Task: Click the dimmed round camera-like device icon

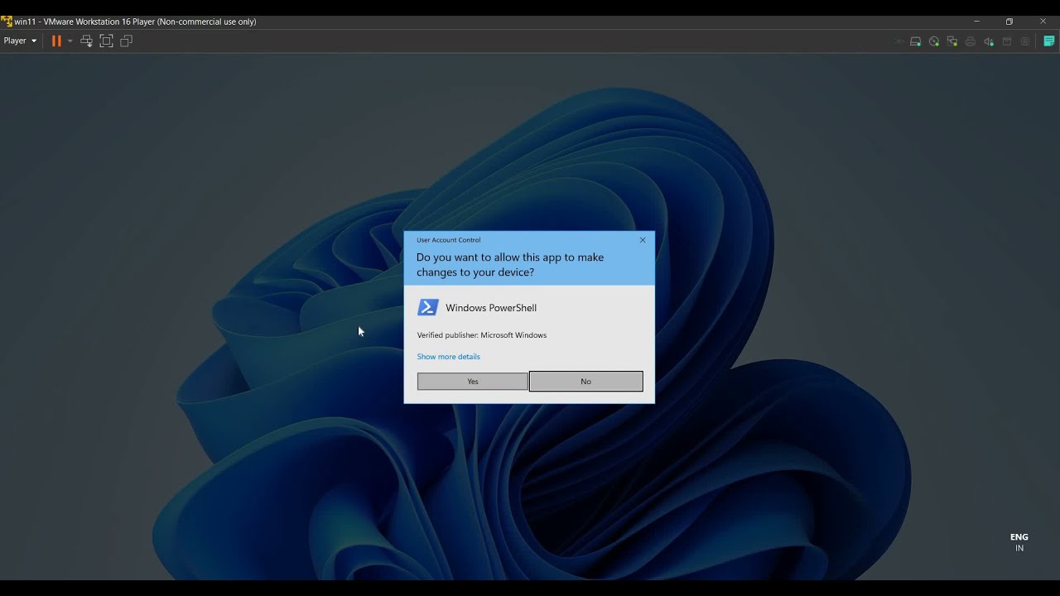Action: (x=1025, y=41)
